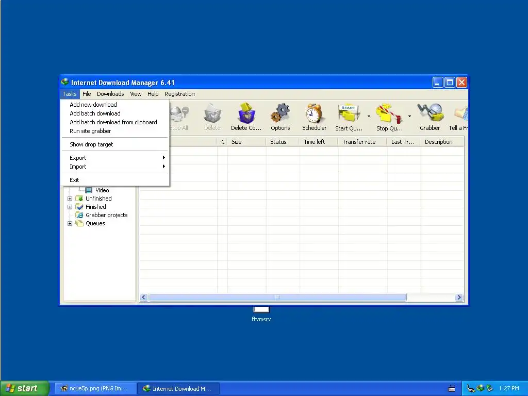528x396 pixels.
Task: Select the Video category icon
Action: [89, 190]
